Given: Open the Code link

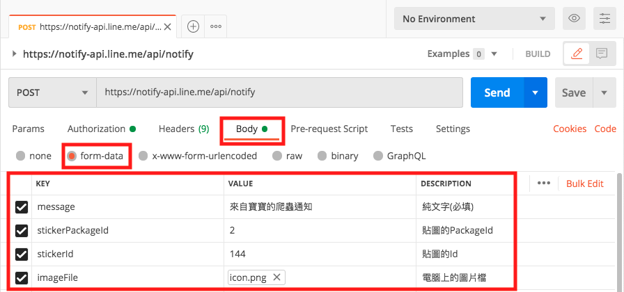Looking at the screenshot, I should coord(605,129).
